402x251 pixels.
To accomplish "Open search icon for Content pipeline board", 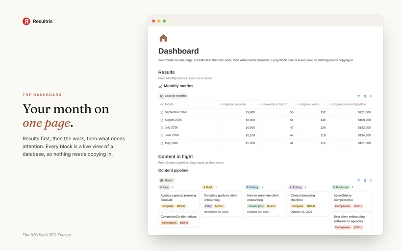I will 371,180.
